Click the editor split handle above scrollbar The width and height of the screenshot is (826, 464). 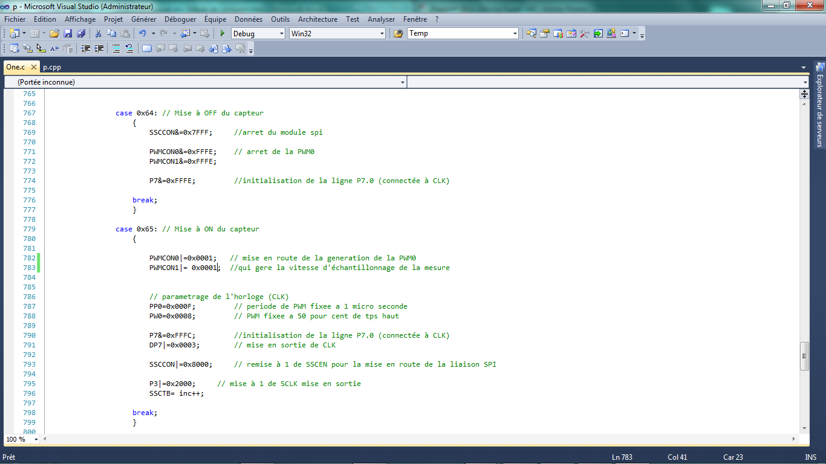[x=804, y=94]
